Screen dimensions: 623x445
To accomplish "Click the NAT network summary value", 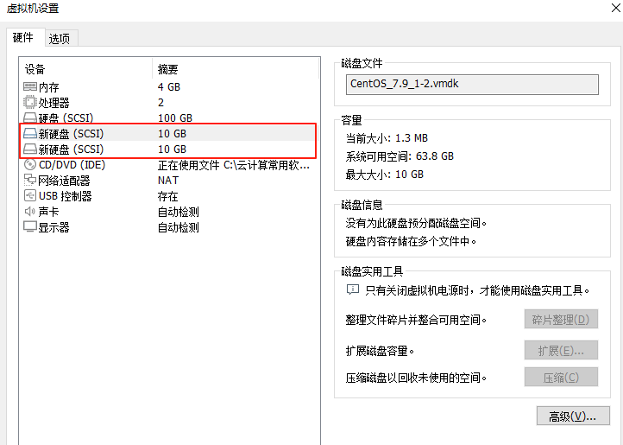I will [168, 181].
